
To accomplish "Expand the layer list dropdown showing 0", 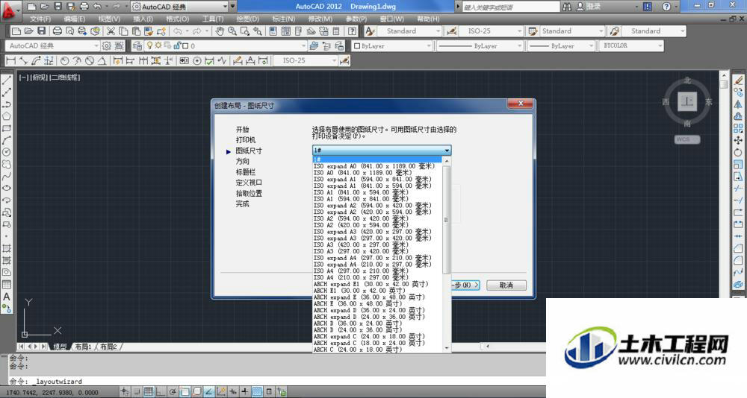I will [x=303, y=45].
